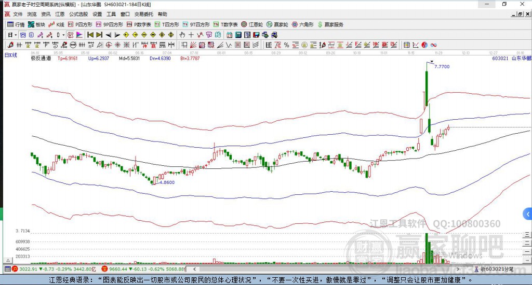The image size is (532, 285).
Task: Open the 9P四方形 tool
Action: (109, 24)
